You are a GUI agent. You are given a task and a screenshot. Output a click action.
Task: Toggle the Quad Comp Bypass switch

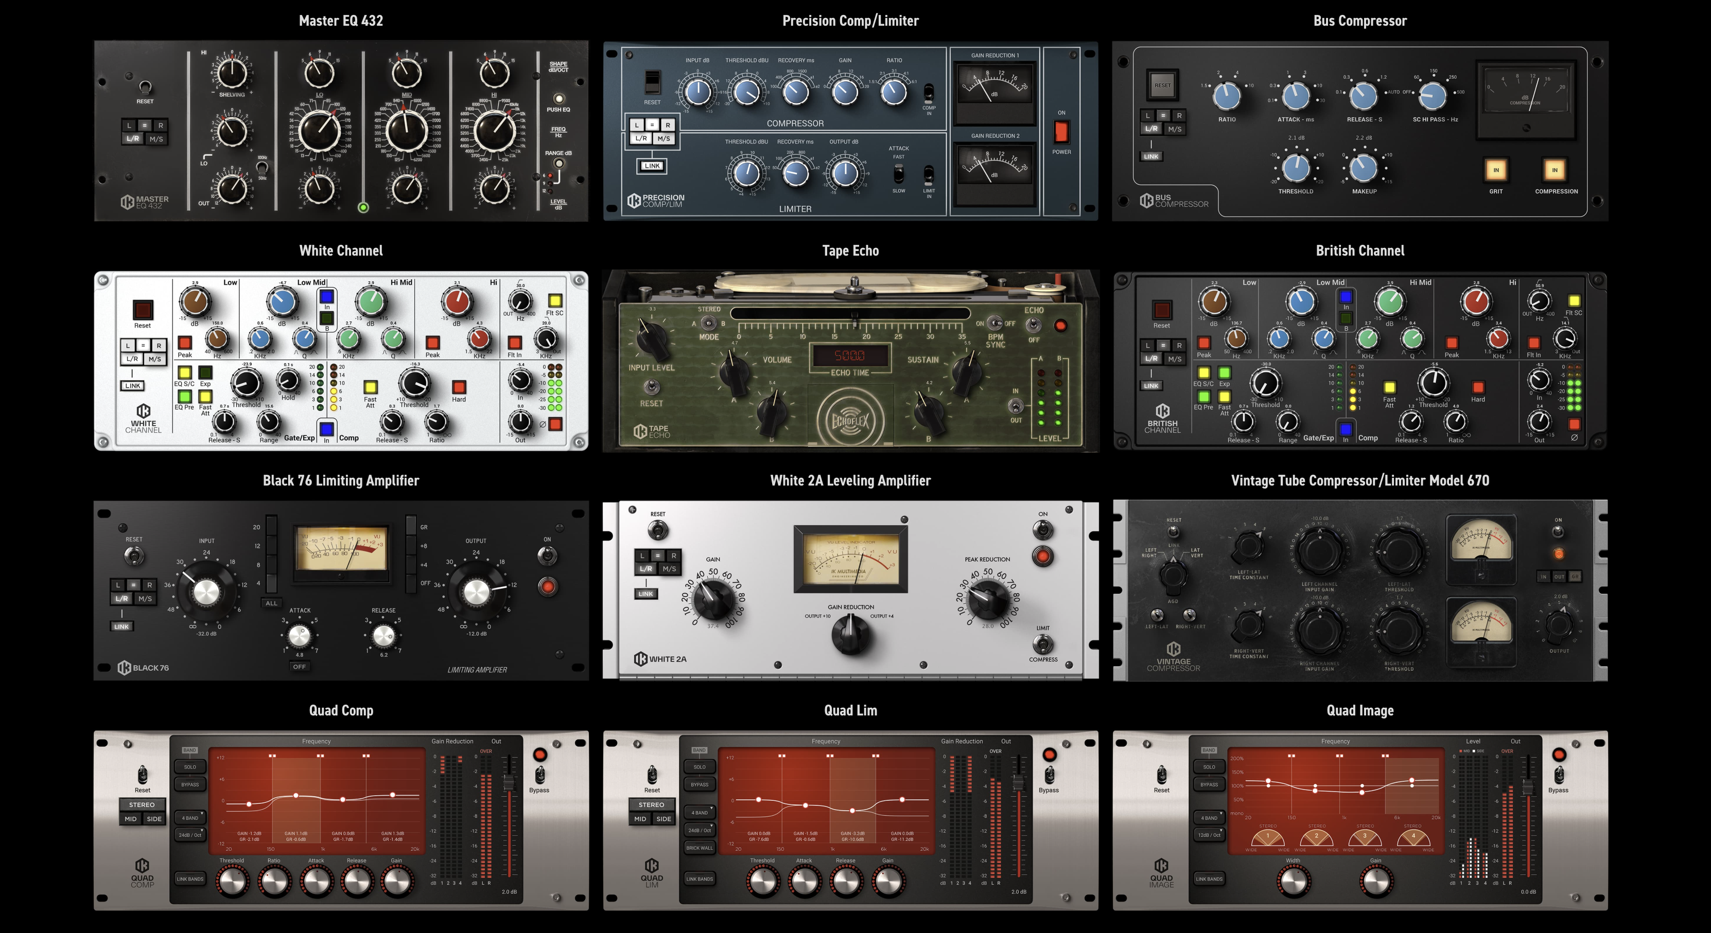540,775
